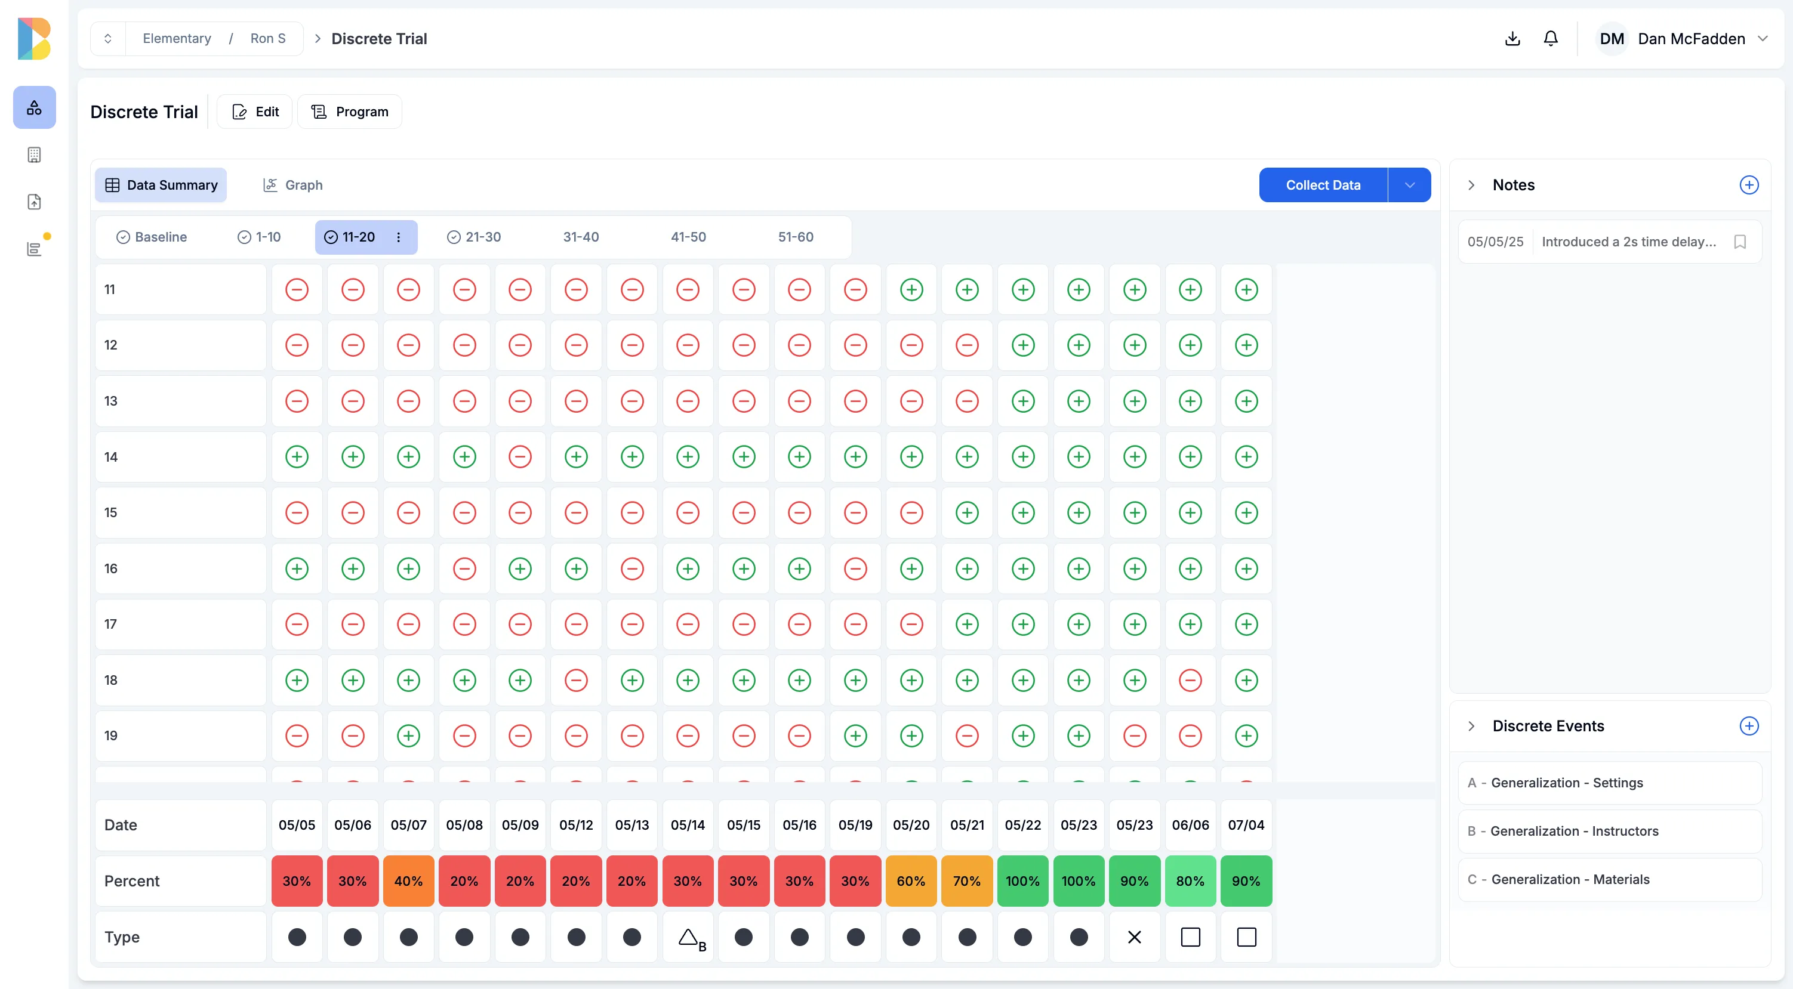Go to Elementary breadcrumb link
This screenshot has width=1793, height=989.
tap(177, 39)
